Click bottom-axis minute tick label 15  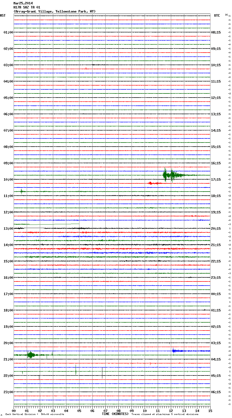(x=210, y=411)
